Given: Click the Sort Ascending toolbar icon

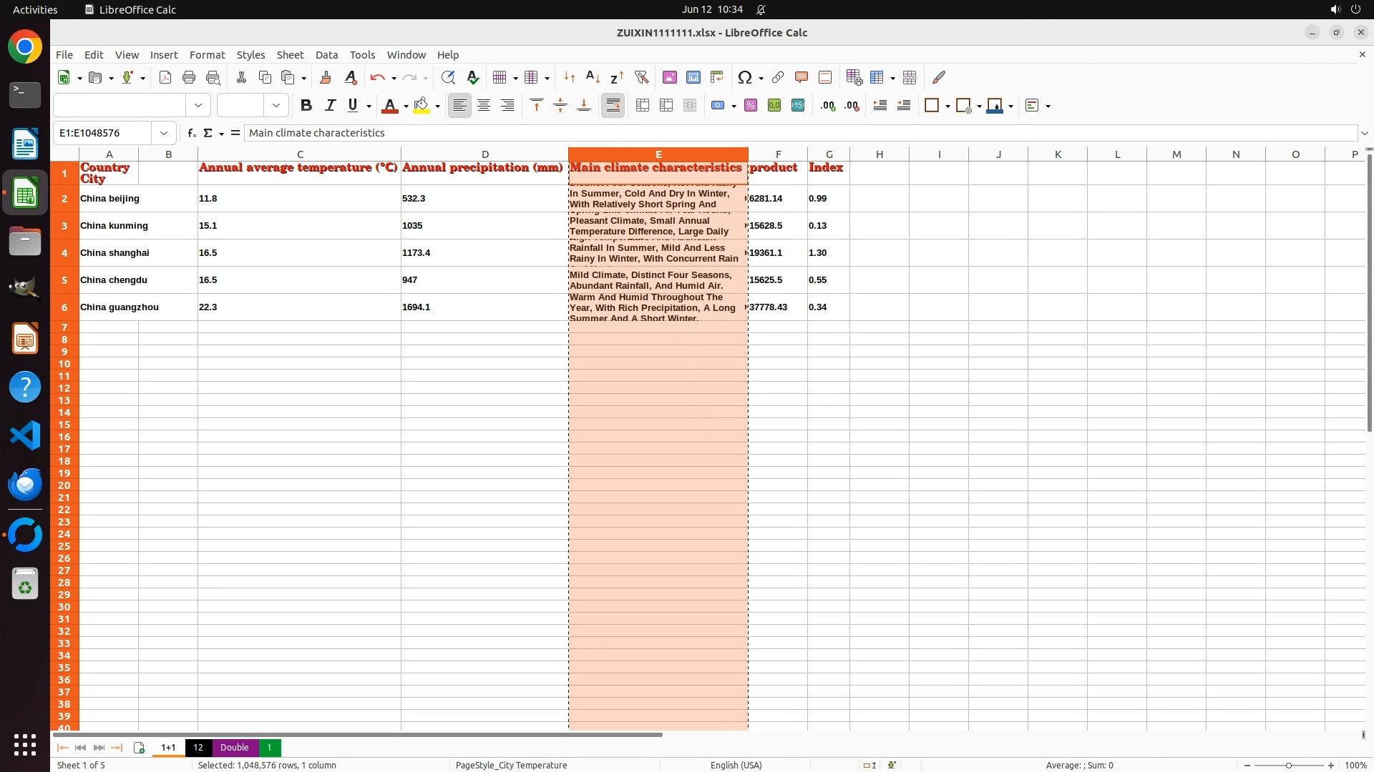Looking at the screenshot, I should pos(593,77).
